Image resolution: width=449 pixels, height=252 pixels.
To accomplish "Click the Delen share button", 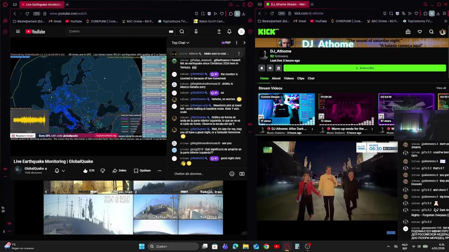I will (120, 170).
